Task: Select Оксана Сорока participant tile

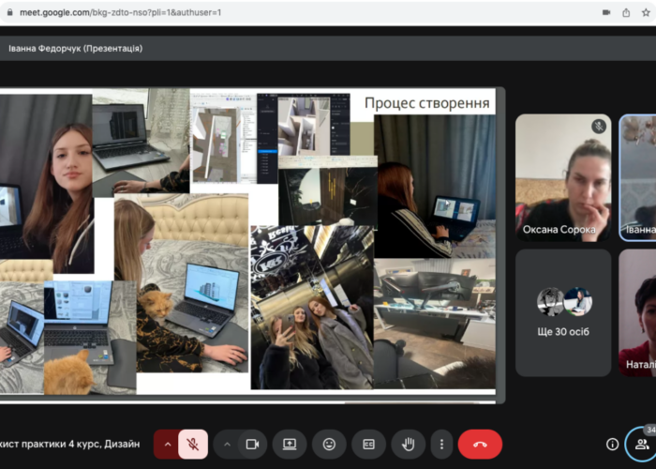Action: click(x=563, y=178)
